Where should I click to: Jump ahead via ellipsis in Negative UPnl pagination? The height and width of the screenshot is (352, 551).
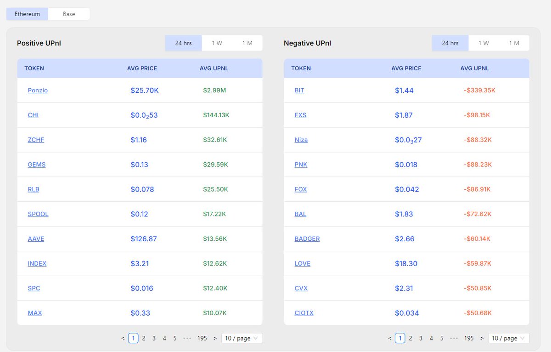[x=454, y=338]
